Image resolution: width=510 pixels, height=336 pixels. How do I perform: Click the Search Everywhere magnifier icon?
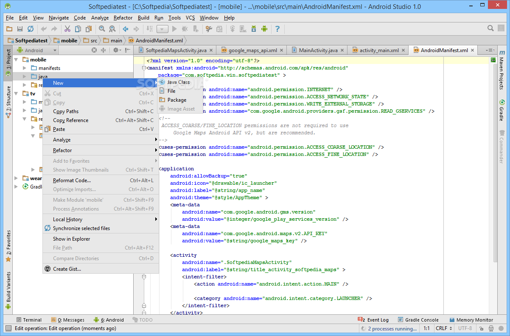[x=490, y=28]
